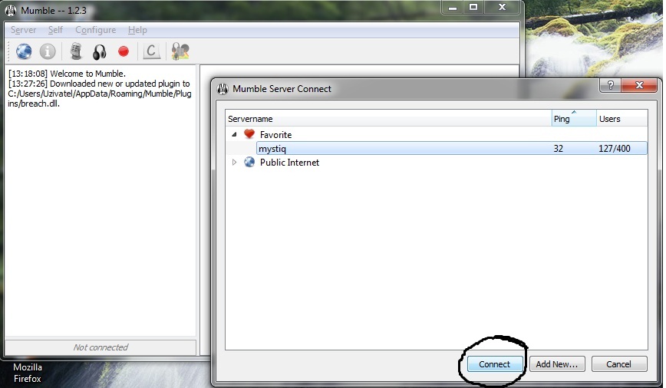Open the server Information icon
This screenshot has width=666, height=388.
[48, 52]
